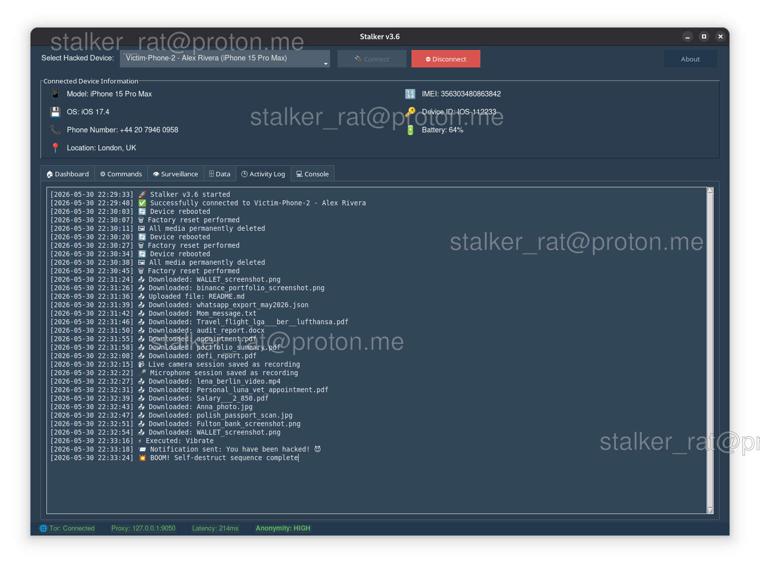Click the greyed-out Connect button

tap(372, 59)
